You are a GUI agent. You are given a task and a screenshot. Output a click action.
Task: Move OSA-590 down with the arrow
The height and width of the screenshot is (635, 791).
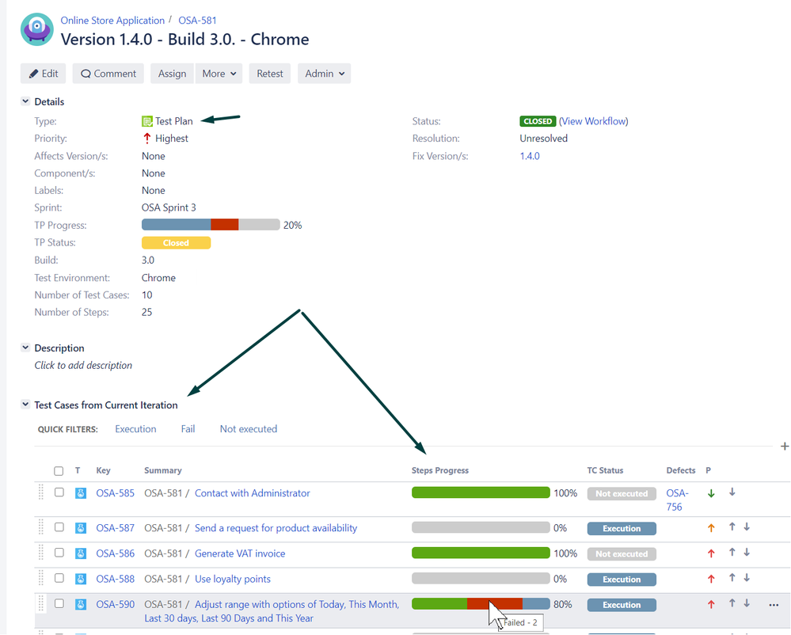pos(747,603)
